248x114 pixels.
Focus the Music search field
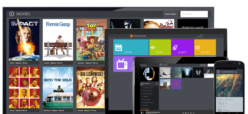pos(211,65)
